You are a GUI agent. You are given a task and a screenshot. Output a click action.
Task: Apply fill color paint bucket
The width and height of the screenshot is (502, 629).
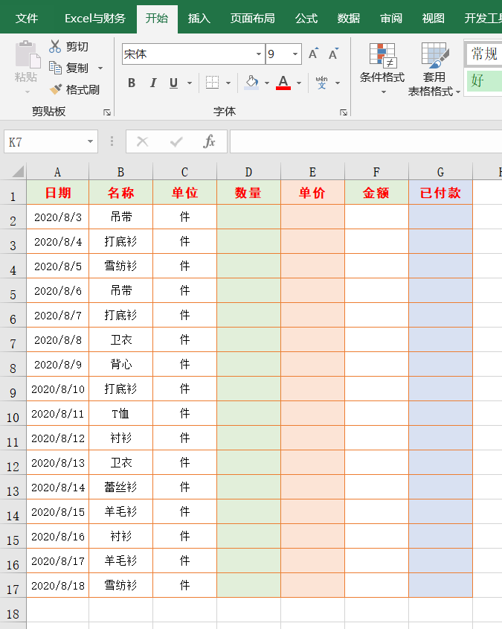251,83
